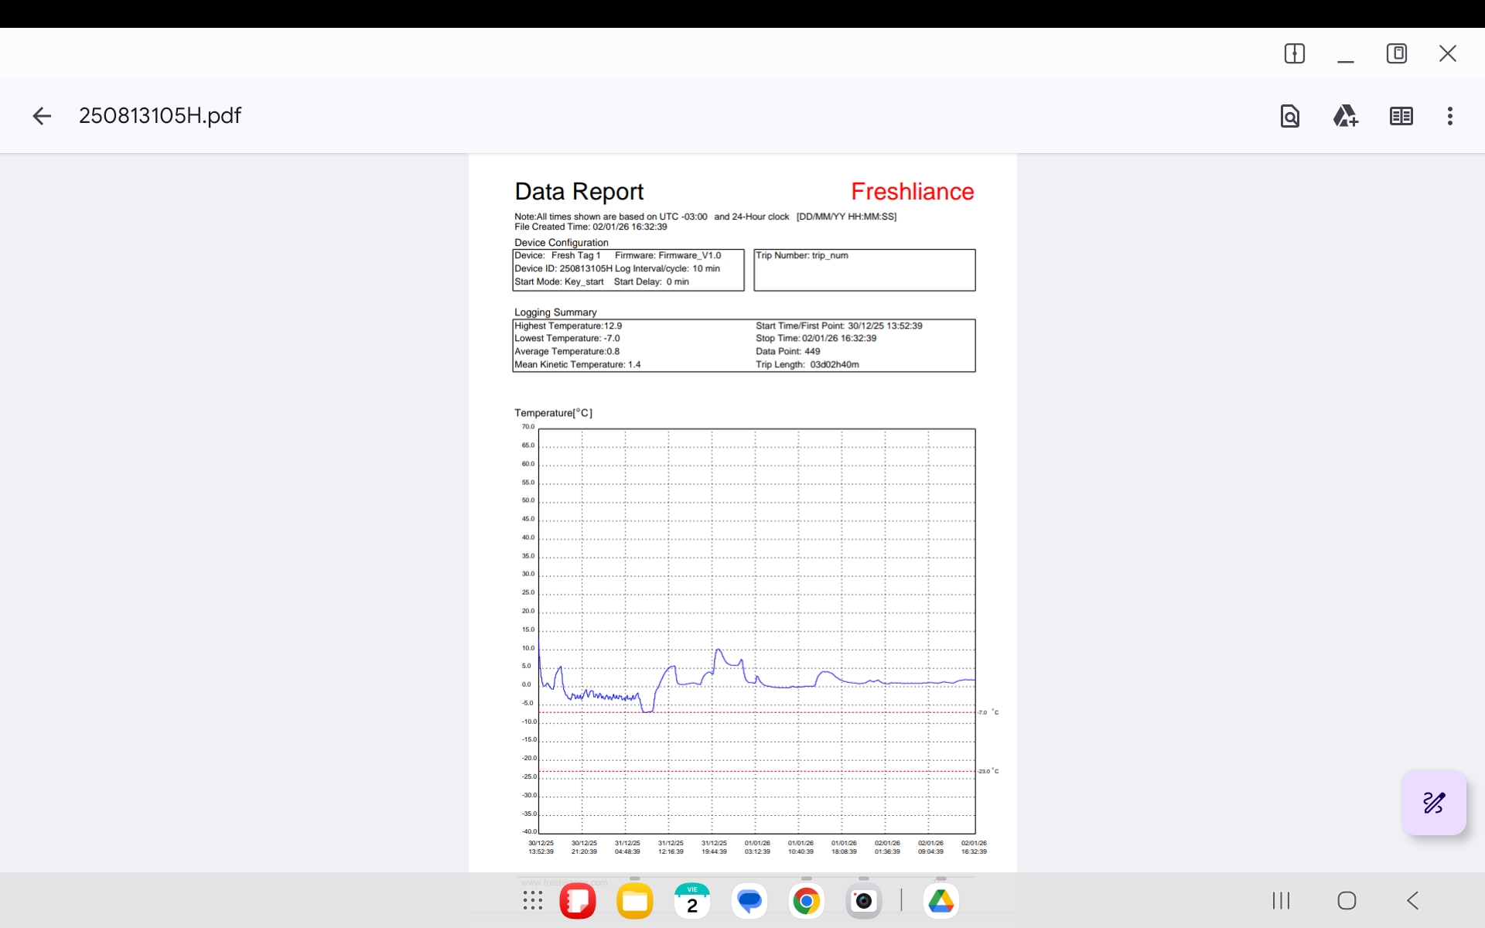Image resolution: width=1485 pixels, height=928 pixels.
Task: Open the app drawer grid
Action: (x=532, y=900)
